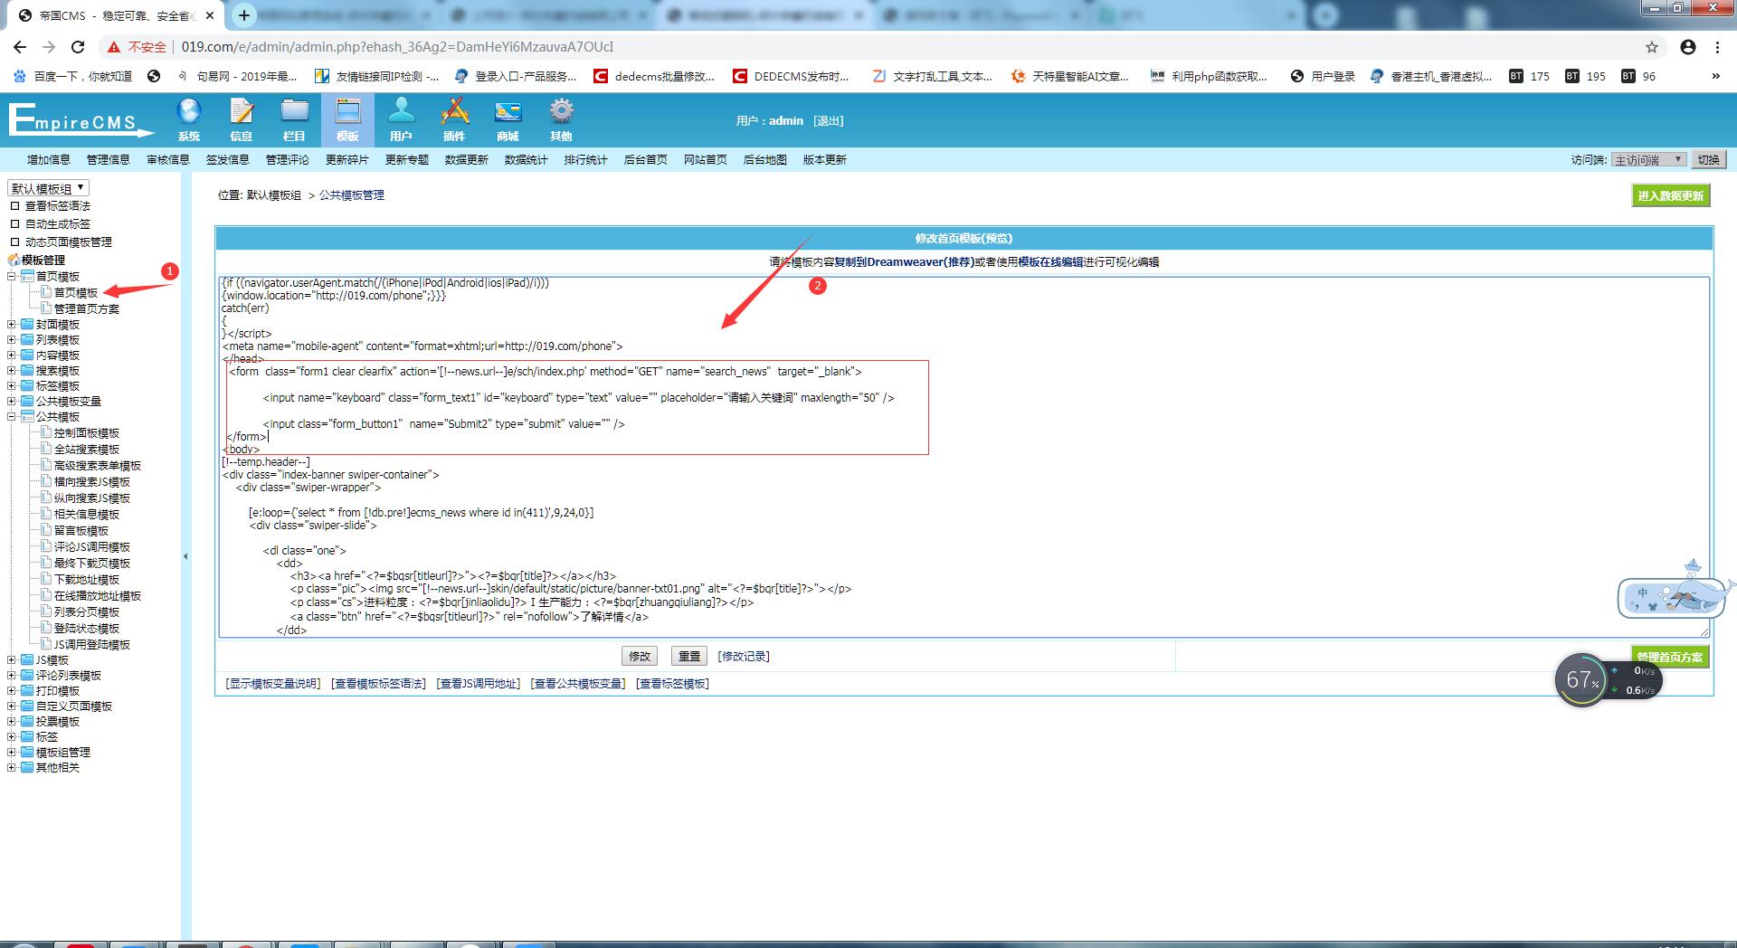1737x948 pixels.
Task: Collapse 公共模板 tree node
Action: tap(12, 416)
